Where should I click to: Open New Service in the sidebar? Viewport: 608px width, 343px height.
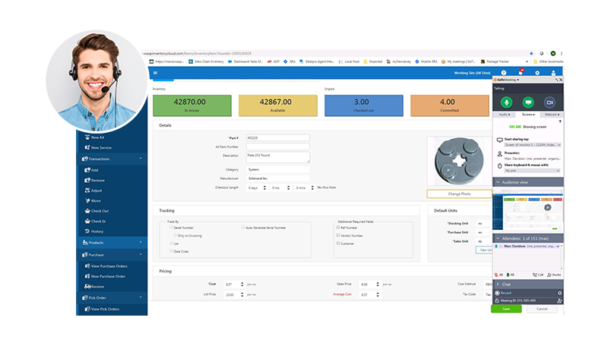tap(98, 147)
